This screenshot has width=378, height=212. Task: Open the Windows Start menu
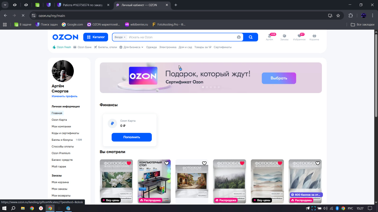click(4, 208)
